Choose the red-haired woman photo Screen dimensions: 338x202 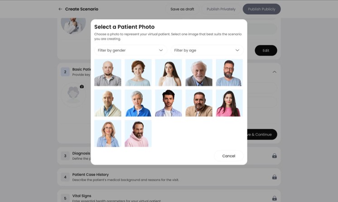(138, 72)
